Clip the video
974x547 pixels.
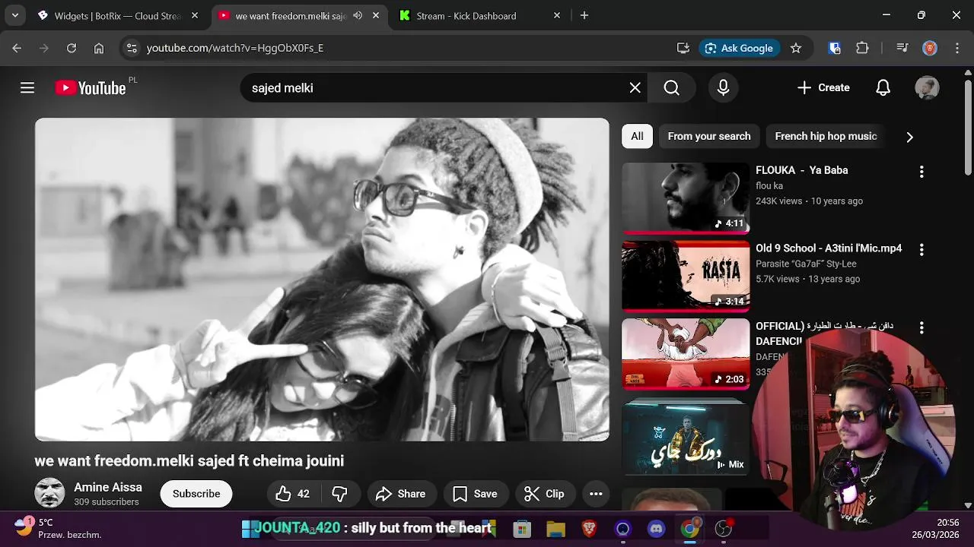545,494
